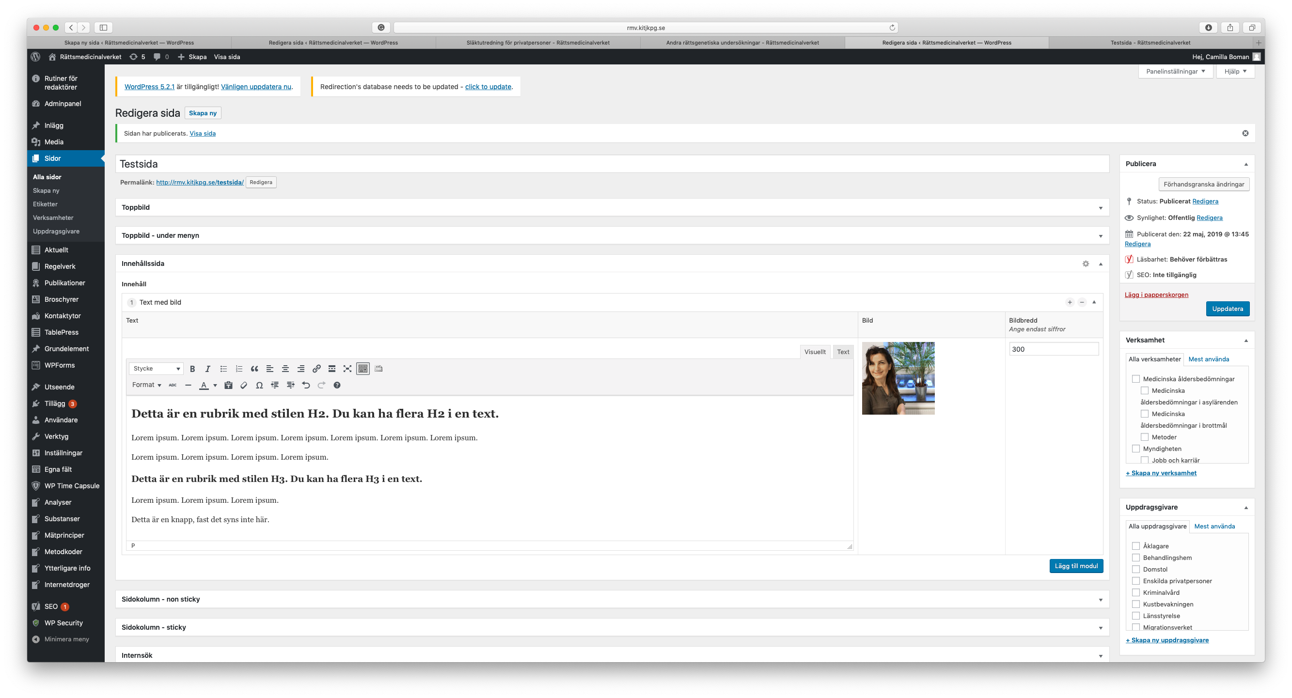
Task: Open the special character omega tool
Action: point(259,385)
